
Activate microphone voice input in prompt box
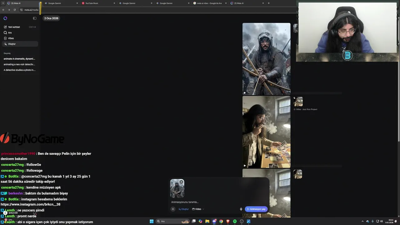click(241, 209)
